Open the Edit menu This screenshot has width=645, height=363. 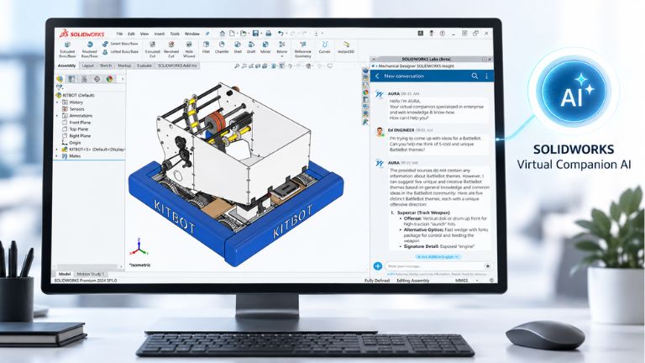[x=131, y=34]
